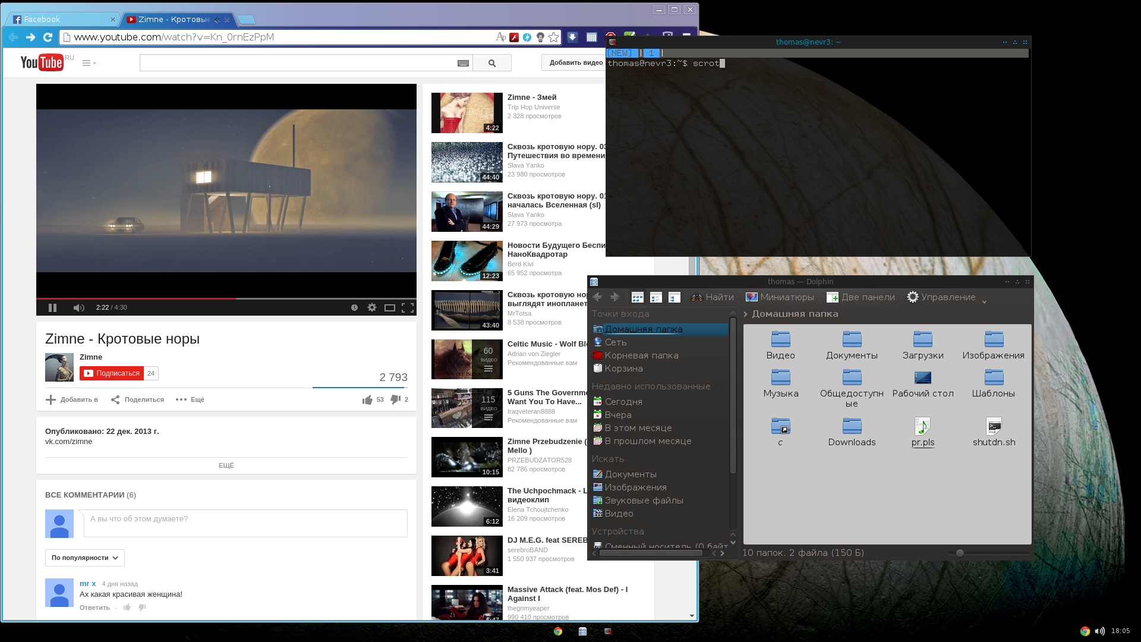The image size is (1141, 642).
Task: Open the vk.com/zimne link
Action: 69,442
